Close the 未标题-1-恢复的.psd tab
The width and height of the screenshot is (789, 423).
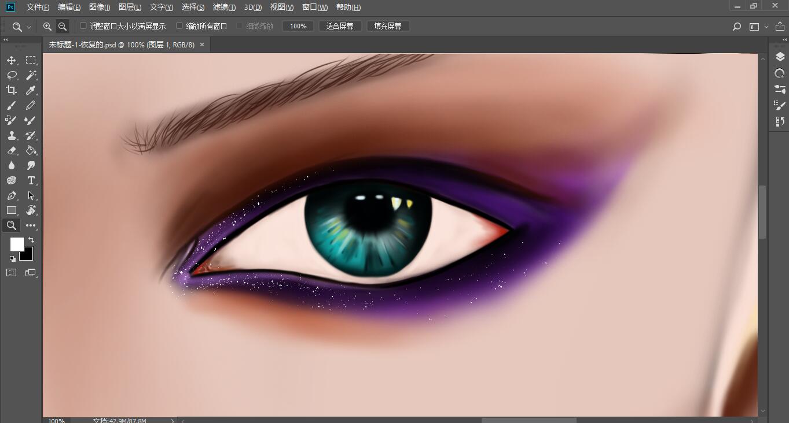tap(202, 44)
